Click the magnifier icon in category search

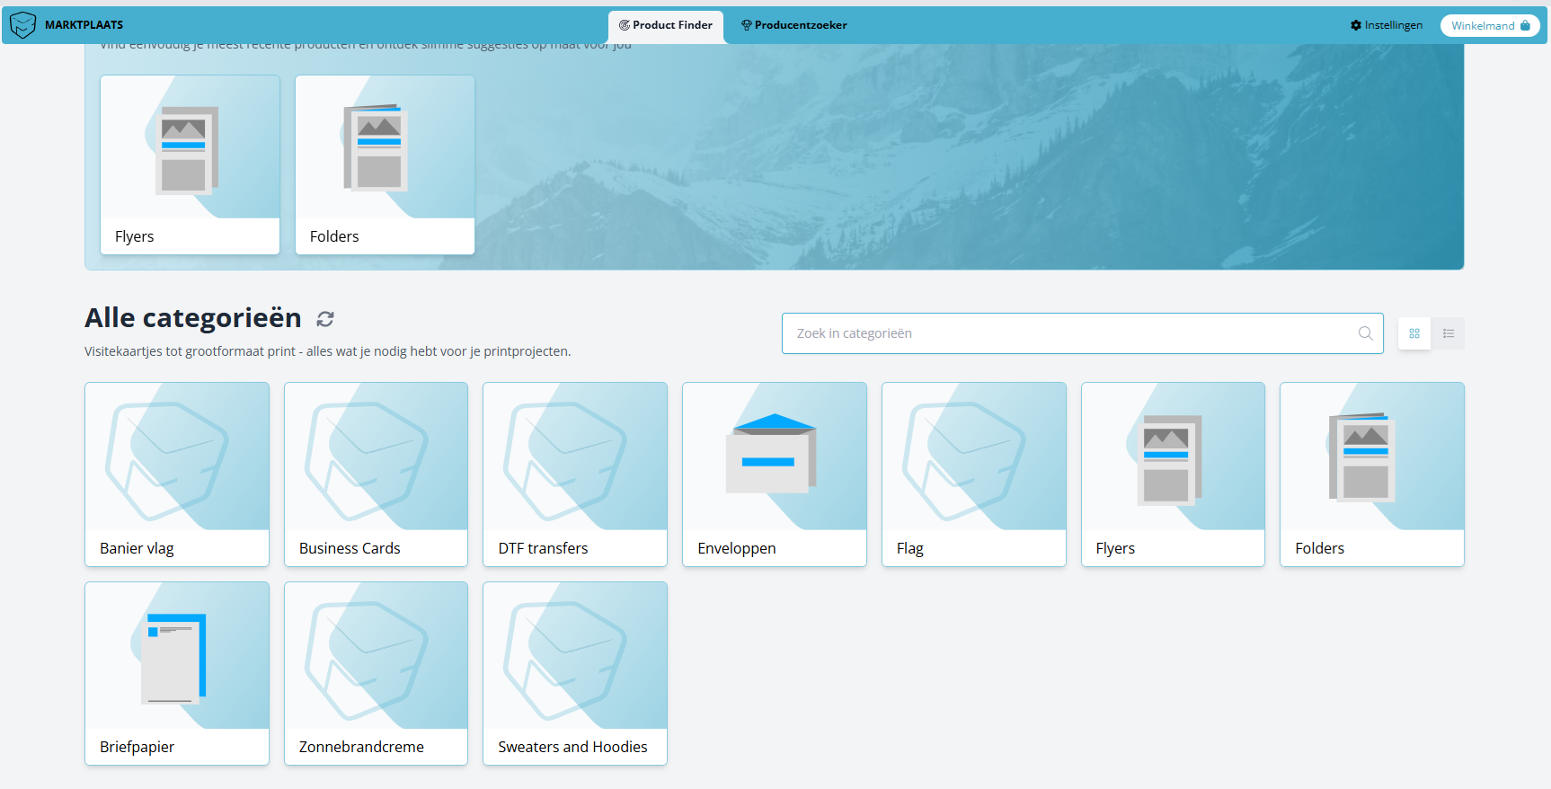pyautogui.click(x=1365, y=333)
